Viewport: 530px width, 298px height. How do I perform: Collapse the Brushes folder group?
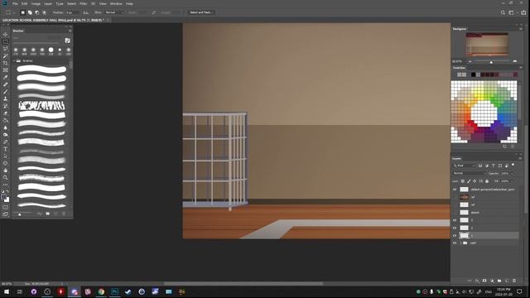[14, 60]
